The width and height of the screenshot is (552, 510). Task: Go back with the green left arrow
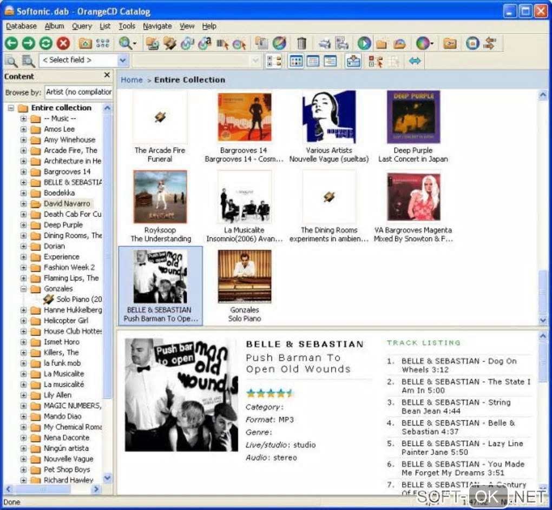click(x=11, y=43)
